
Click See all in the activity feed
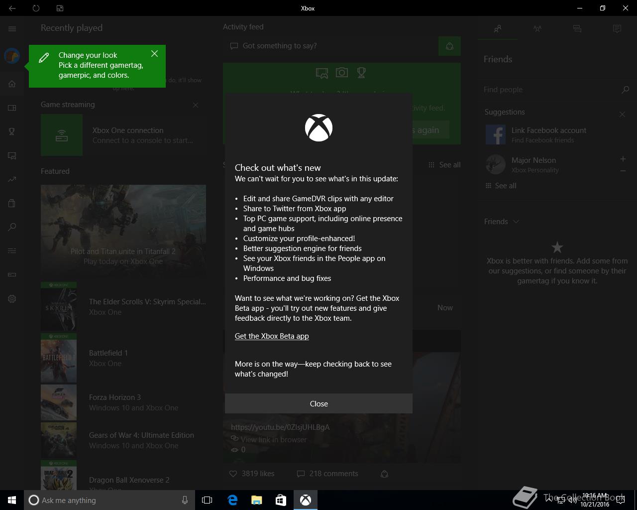point(444,165)
